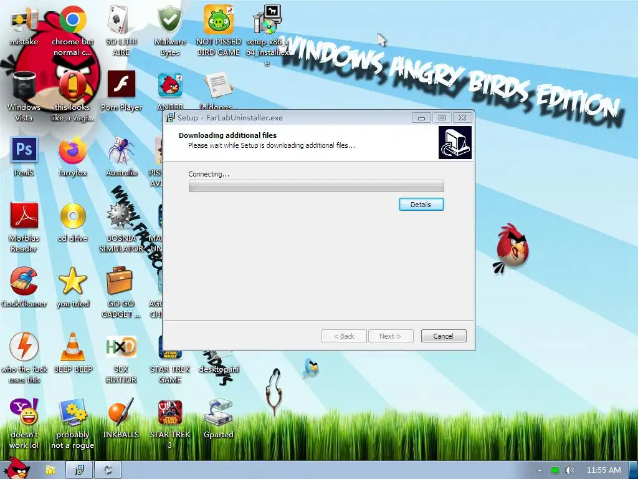638x479 pixels.
Task: Click the disabled < Back button
Action: pos(344,336)
